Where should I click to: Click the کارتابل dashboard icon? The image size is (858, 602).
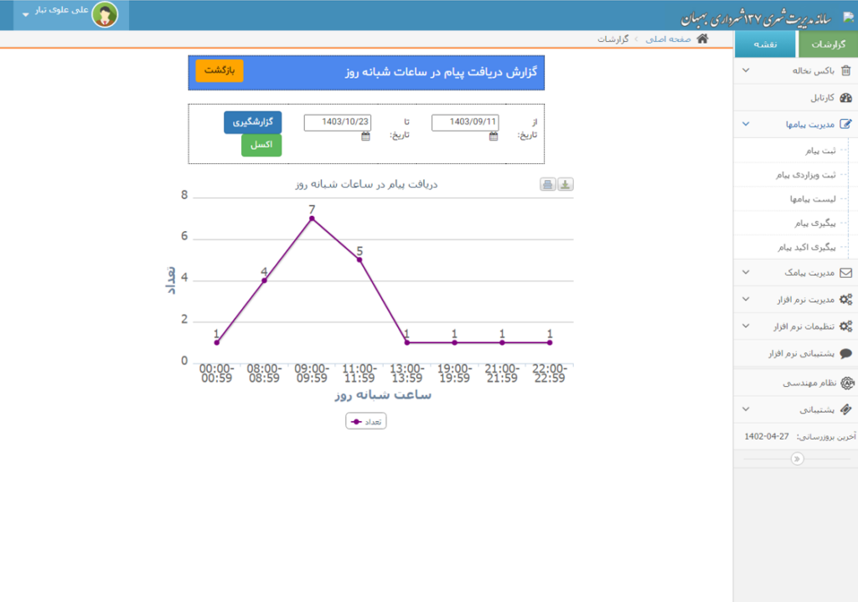(x=845, y=98)
